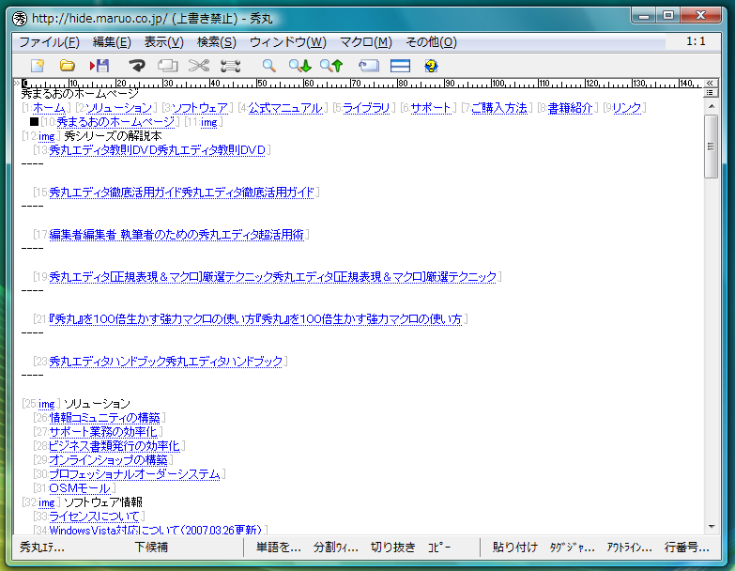Open the ウィンドウ(W) menu
The image size is (735, 571).
point(288,42)
